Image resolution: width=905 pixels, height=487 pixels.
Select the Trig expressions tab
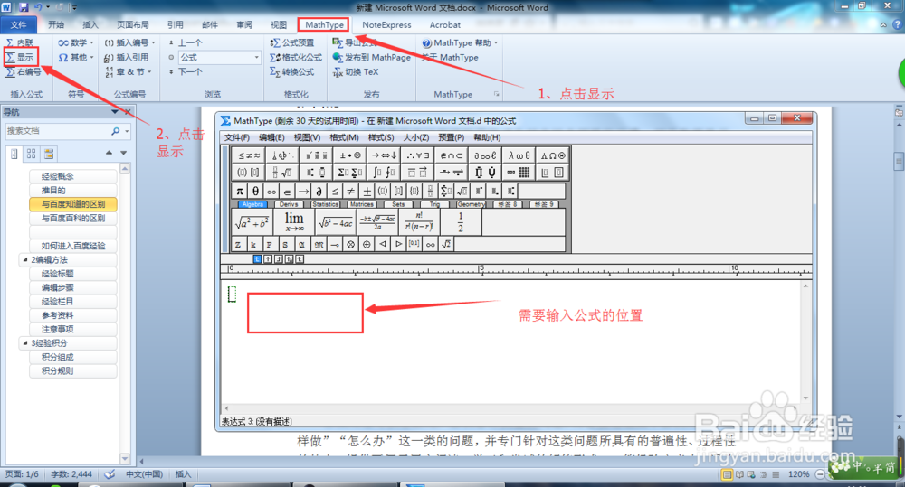click(434, 204)
